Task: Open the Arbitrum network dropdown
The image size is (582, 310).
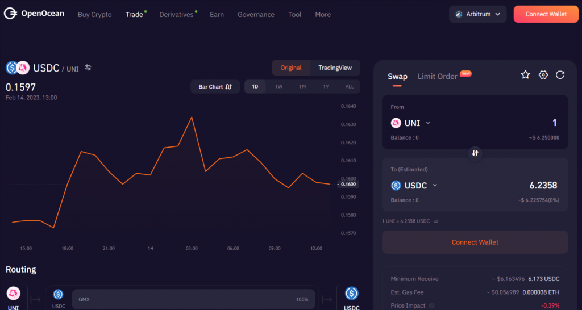Action: click(477, 14)
